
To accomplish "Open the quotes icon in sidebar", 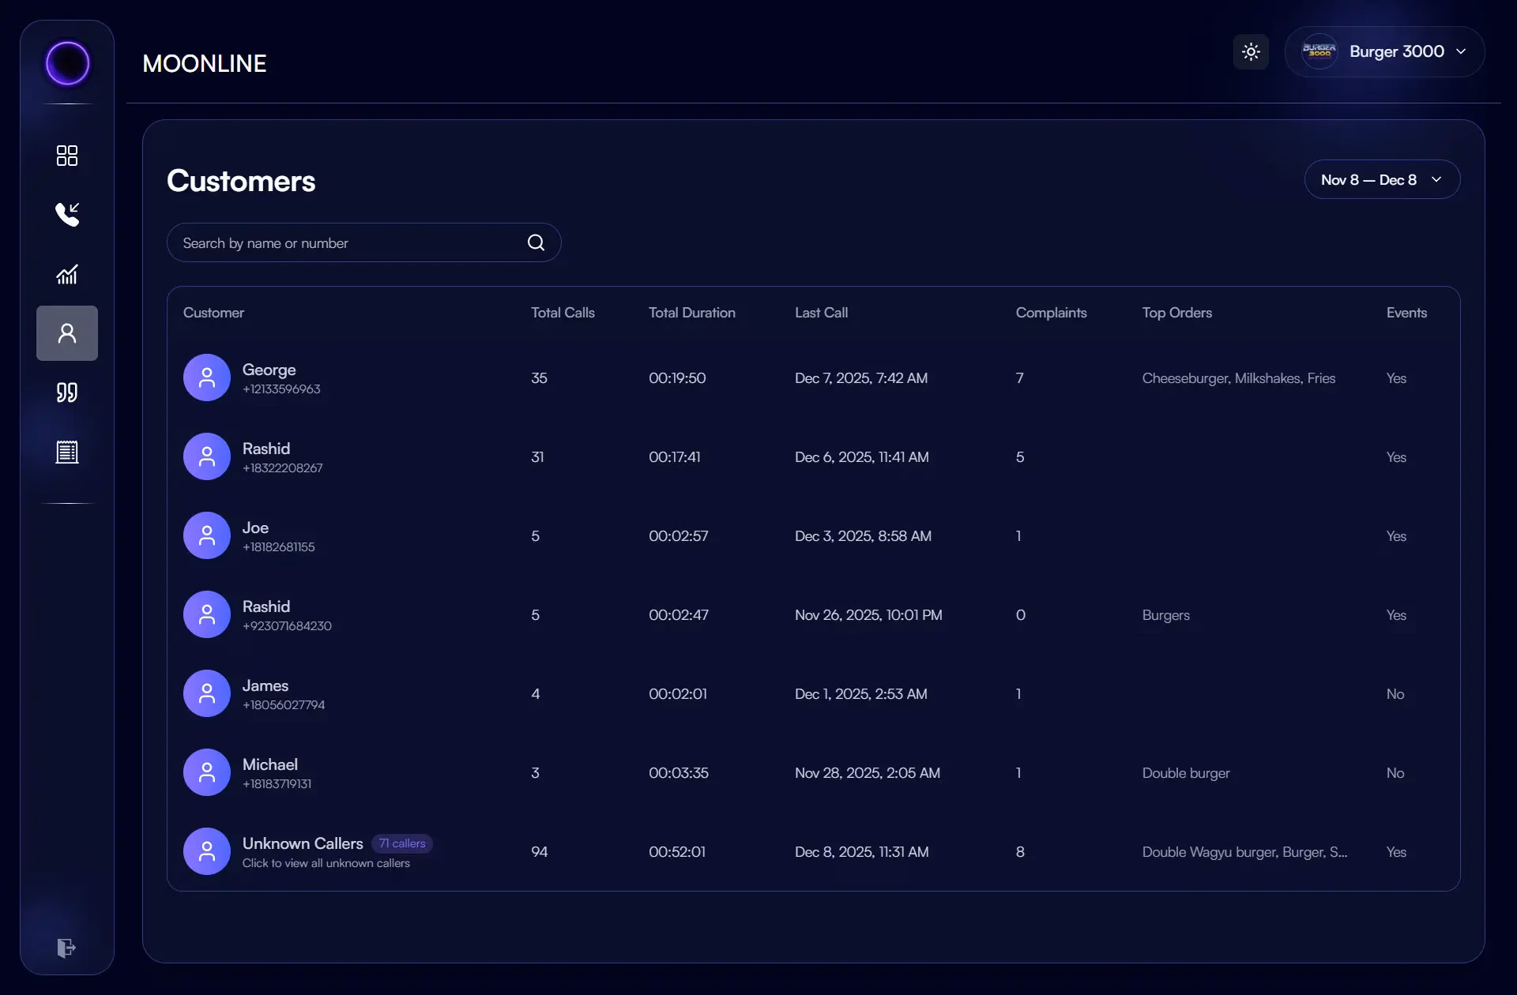I will click(67, 392).
